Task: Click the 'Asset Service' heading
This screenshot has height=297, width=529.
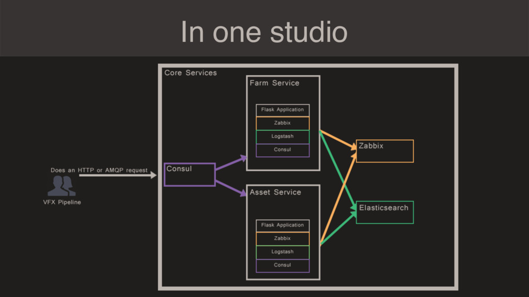Action: point(275,192)
